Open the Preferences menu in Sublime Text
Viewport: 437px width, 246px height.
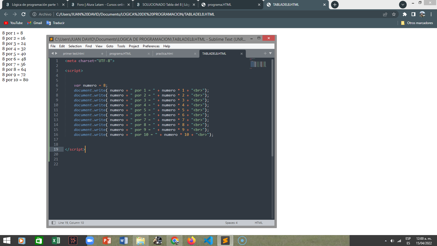(x=151, y=46)
